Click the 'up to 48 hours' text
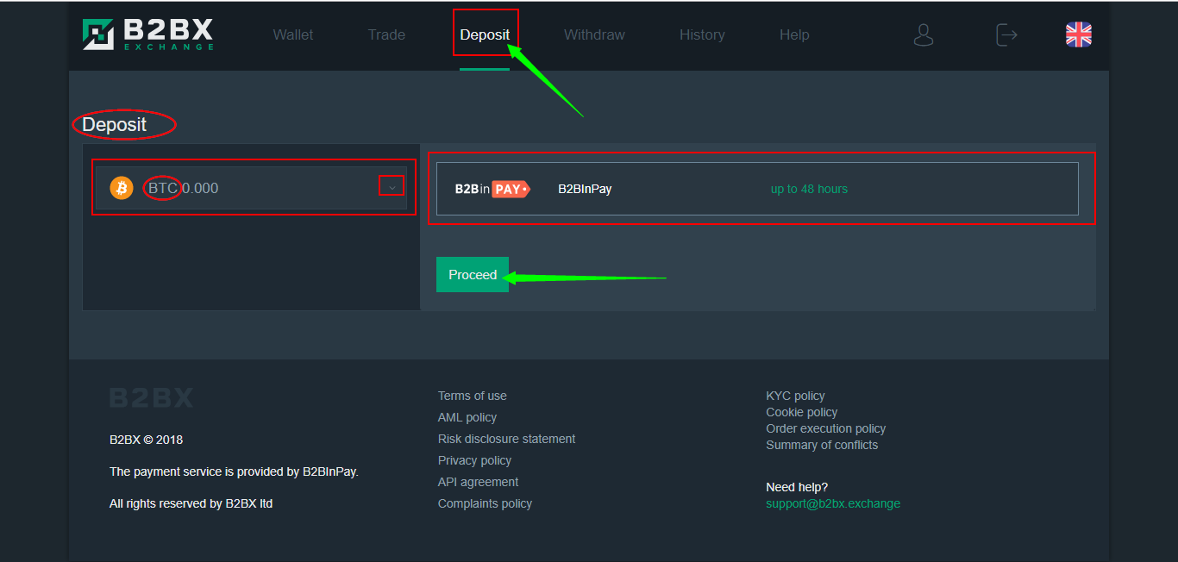Image resolution: width=1178 pixels, height=562 pixels. [x=809, y=189]
